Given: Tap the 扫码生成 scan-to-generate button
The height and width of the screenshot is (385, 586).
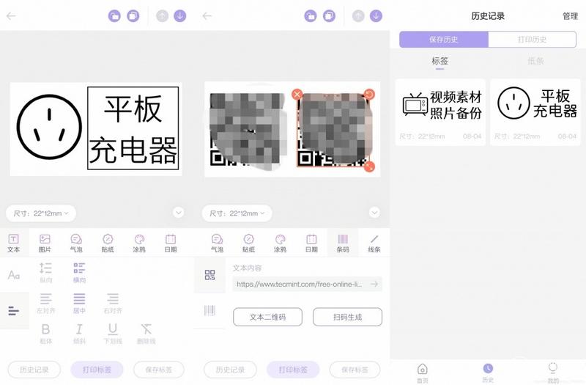Looking at the screenshot, I should click(347, 317).
